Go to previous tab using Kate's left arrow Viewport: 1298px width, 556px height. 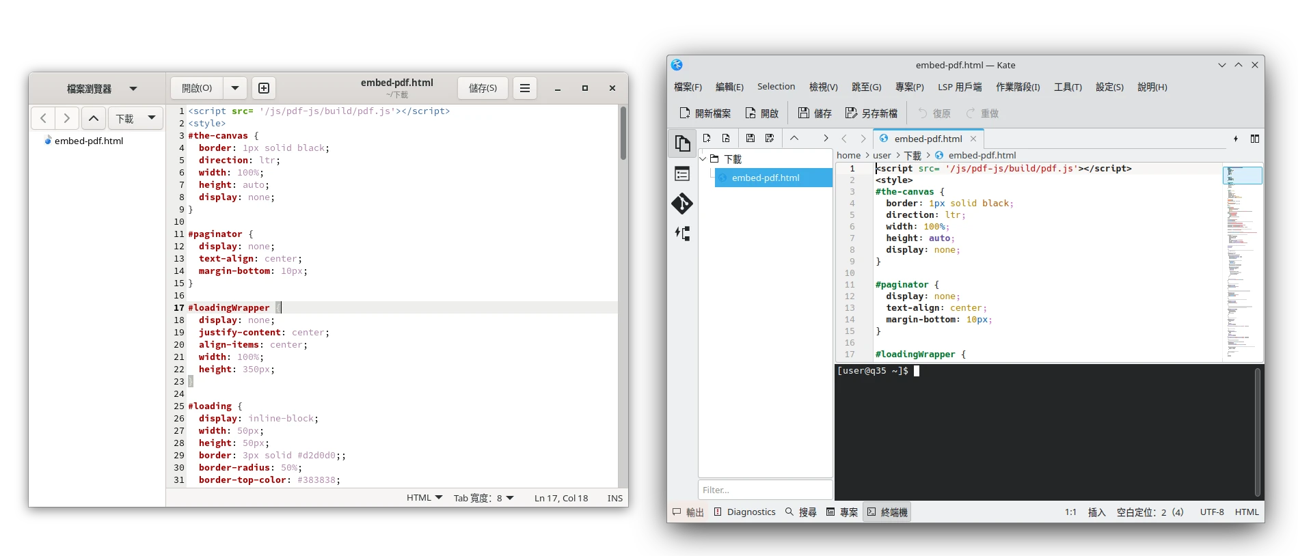[x=844, y=139]
